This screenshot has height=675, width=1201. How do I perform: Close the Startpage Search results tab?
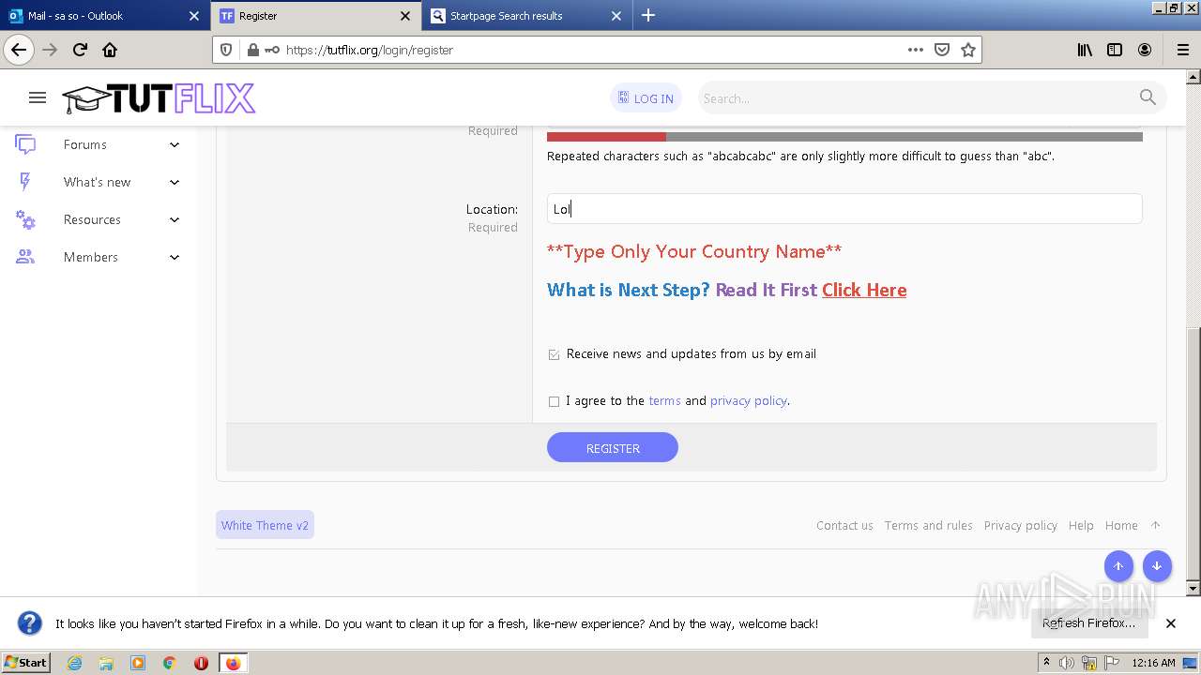616,16
